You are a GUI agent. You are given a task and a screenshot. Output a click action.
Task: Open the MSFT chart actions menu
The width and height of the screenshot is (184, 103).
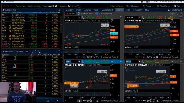tap(181, 62)
